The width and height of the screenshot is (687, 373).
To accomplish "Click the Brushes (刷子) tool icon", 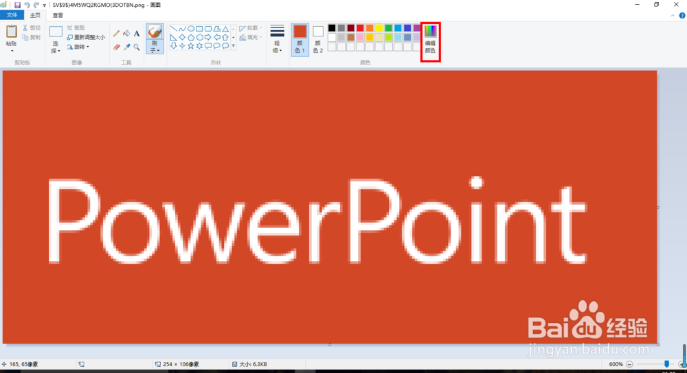I will [x=155, y=32].
